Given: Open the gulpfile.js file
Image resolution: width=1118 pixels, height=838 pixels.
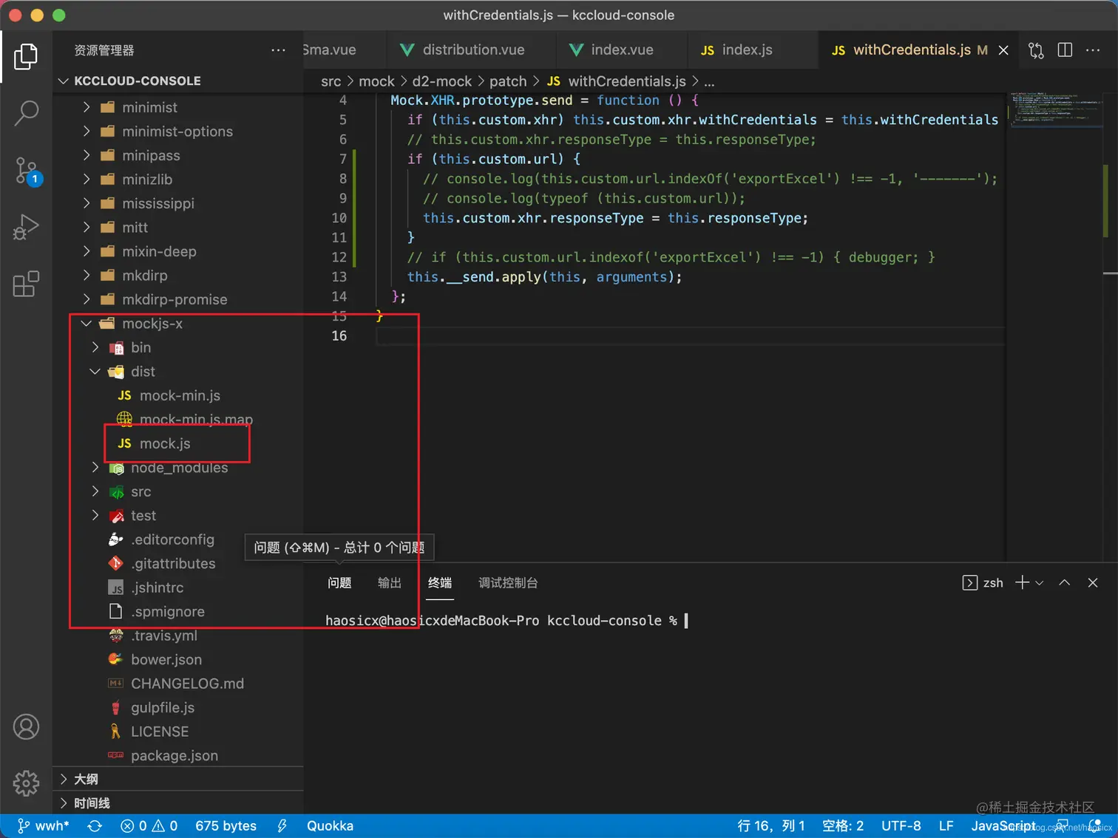Looking at the screenshot, I should tap(163, 708).
